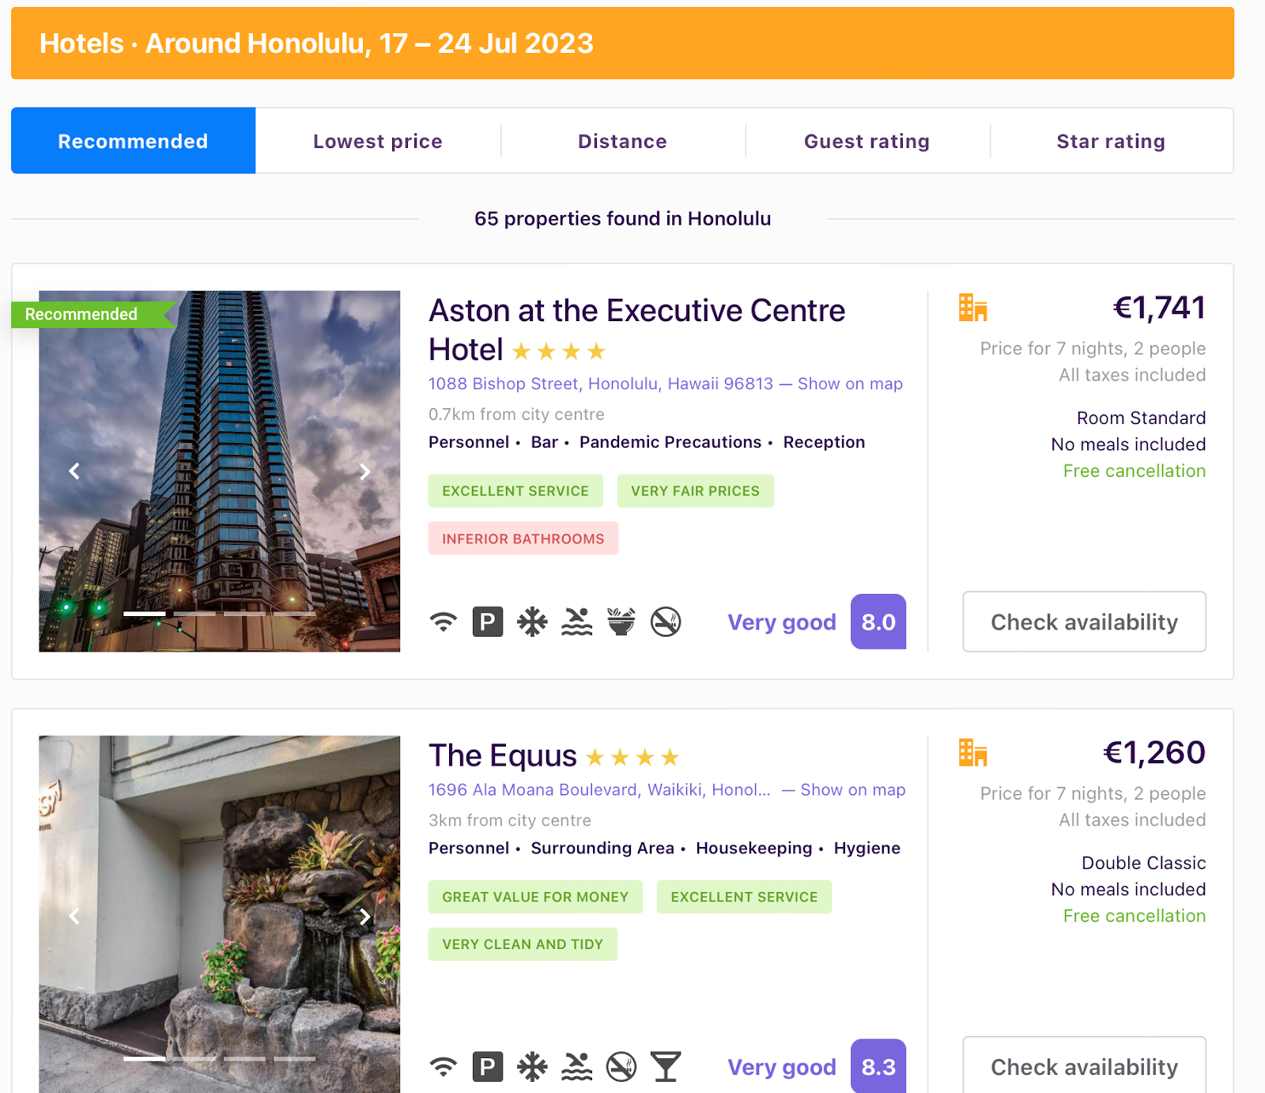The width and height of the screenshot is (1265, 1093).
Task: Click the €1,260 price
Action: (x=1154, y=752)
